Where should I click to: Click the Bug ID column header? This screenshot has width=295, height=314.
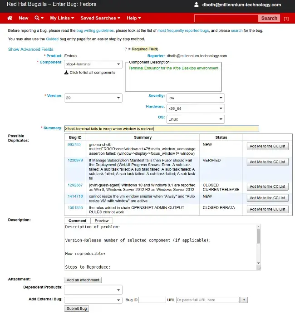tap(75, 137)
